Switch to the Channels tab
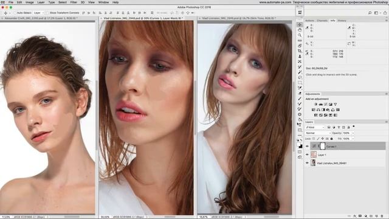 click(x=322, y=21)
